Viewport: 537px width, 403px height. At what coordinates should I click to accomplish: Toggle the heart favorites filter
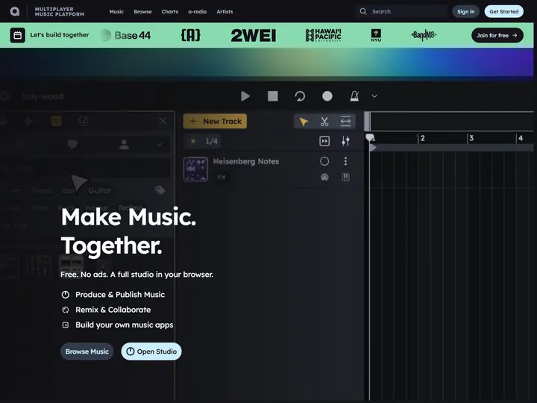click(x=72, y=144)
